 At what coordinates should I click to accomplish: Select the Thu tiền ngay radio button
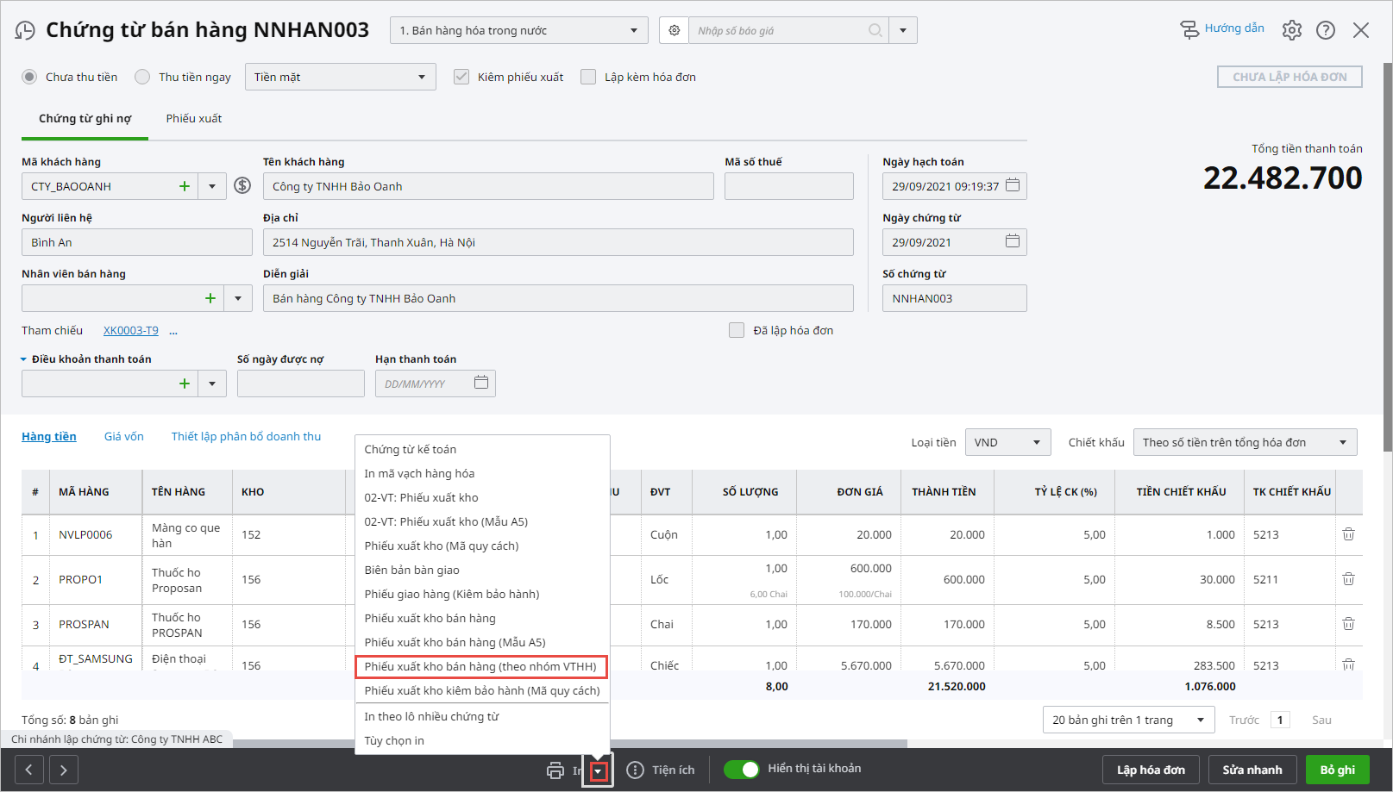pyautogui.click(x=142, y=77)
